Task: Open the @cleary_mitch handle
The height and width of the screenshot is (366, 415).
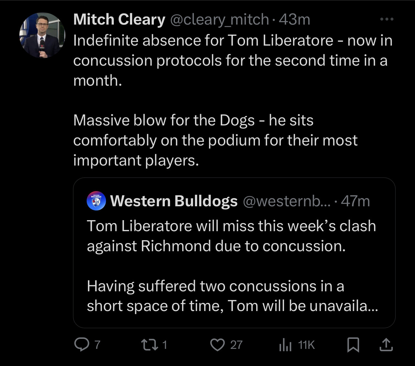Action: pos(219,19)
